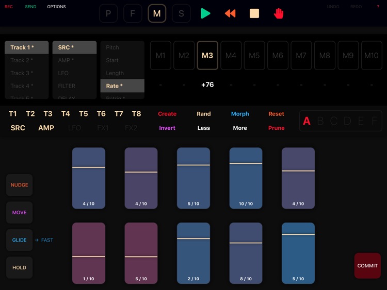Choose AMP in the module list
Screen dimensions: 387x290
74,60
